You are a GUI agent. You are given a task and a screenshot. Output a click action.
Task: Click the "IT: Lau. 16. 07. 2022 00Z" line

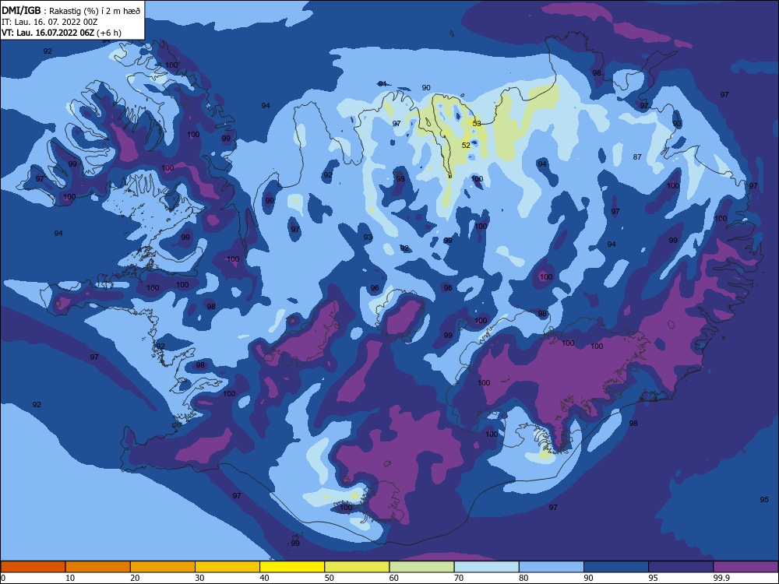[x=49, y=22]
